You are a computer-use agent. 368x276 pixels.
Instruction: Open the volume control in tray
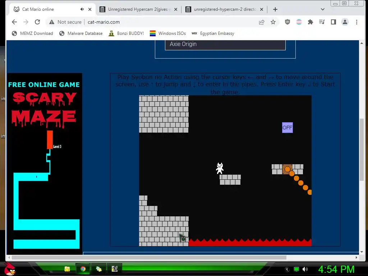pyautogui.click(x=305, y=269)
